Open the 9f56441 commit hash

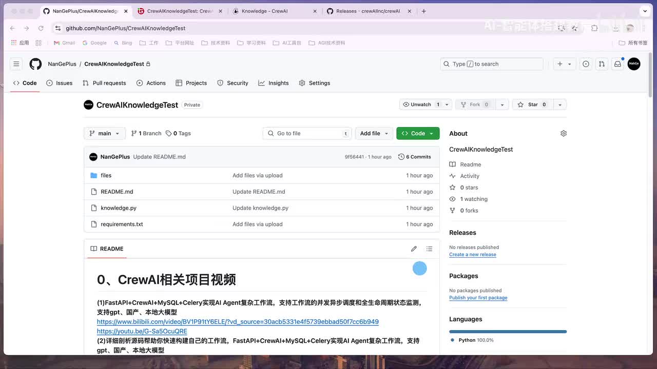coord(354,157)
